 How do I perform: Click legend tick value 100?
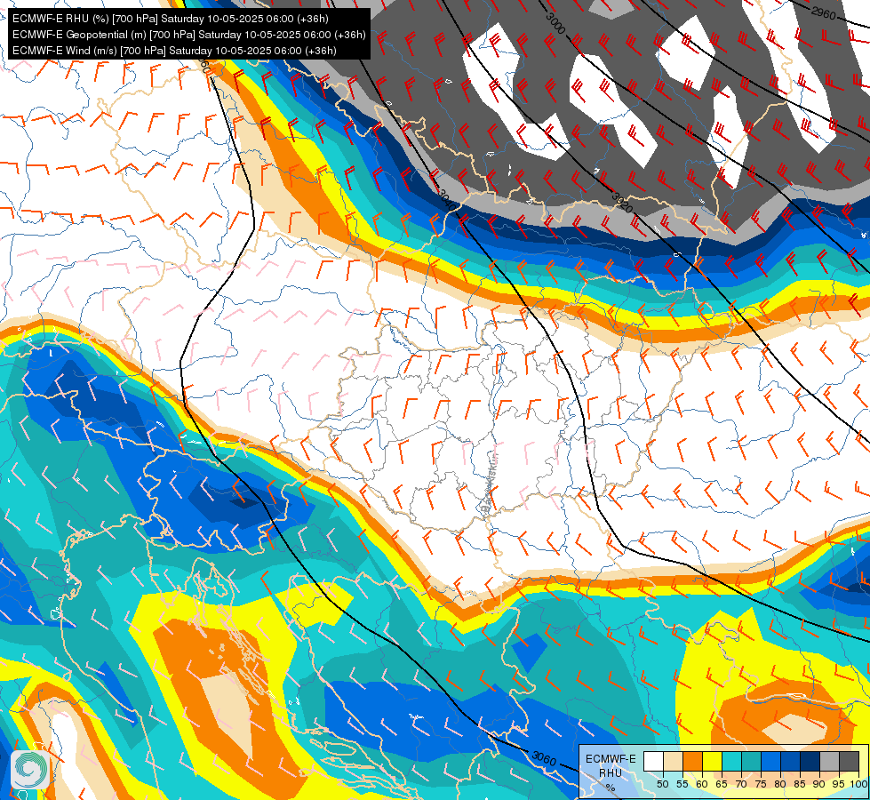coord(859,784)
